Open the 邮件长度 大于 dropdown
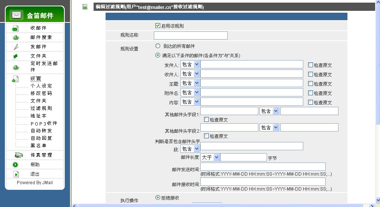The image size is (380, 207). tap(210, 157)
